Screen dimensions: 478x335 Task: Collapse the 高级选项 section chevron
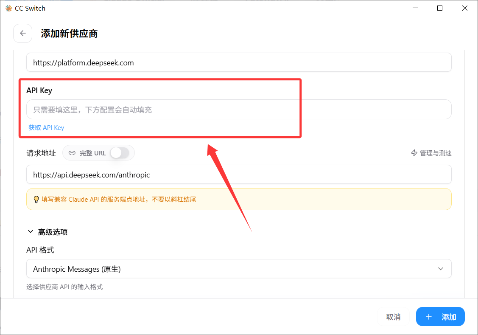click(31, 232)
